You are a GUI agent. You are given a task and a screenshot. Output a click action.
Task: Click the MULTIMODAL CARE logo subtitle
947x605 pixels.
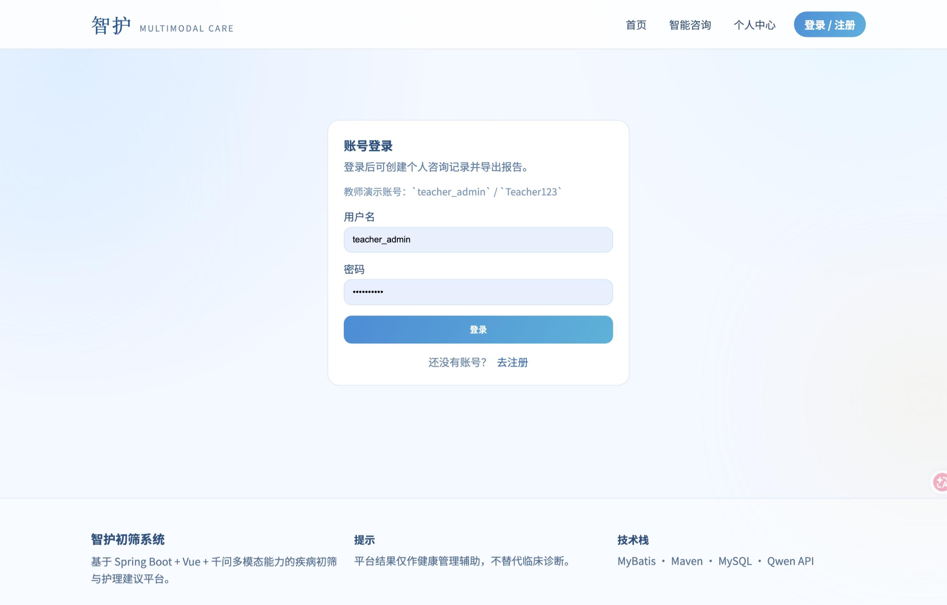(186, 29)
